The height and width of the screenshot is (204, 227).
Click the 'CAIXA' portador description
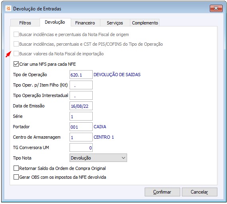(100, 127)
